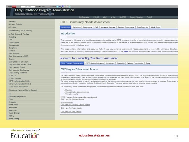
Task: Open ECFE Needs Assessment sidebar link
Action: click(x=18, y=87)
